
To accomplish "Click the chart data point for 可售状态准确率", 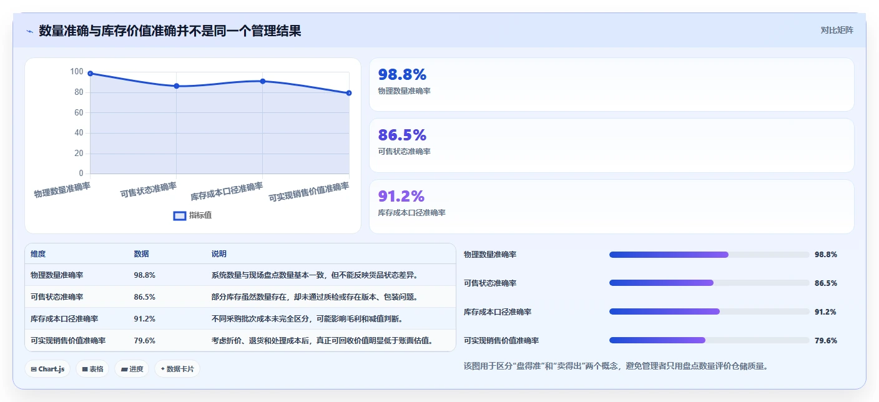I will pos(177,86).
